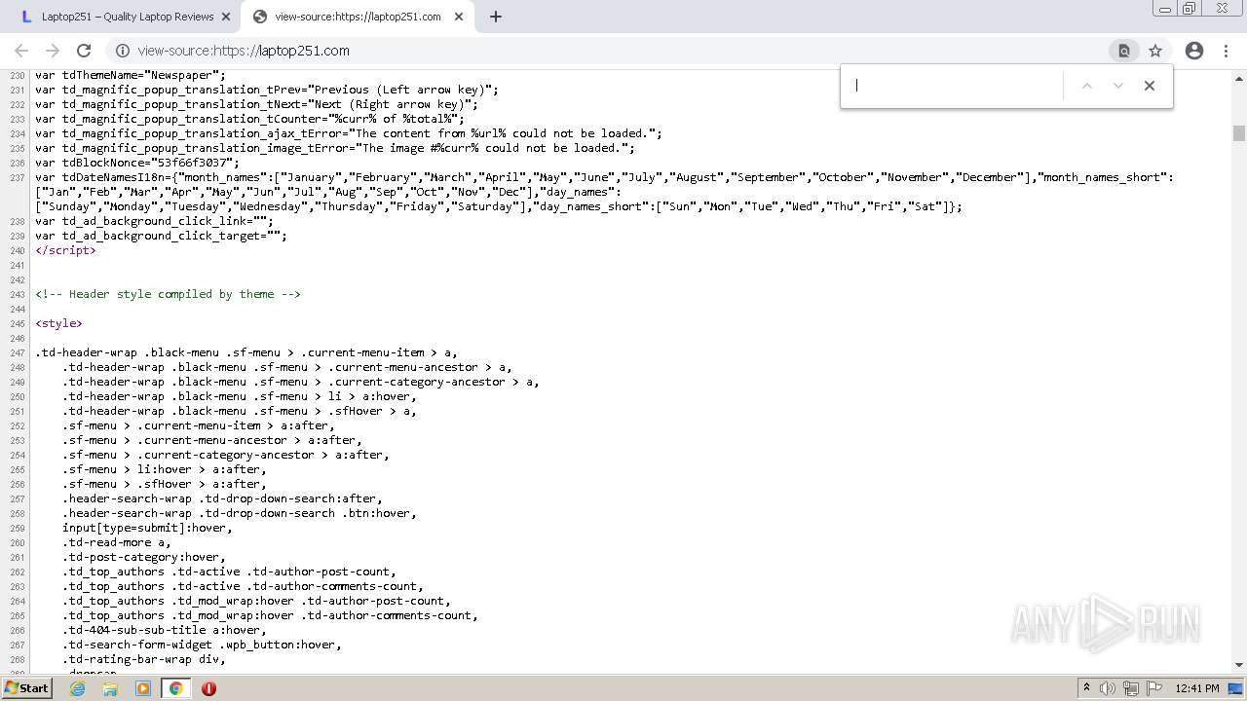Viewport: 1247px width, 701px height.
Task: Click the find-in-page icon in the omnibox
Action: coord(1123,51)
